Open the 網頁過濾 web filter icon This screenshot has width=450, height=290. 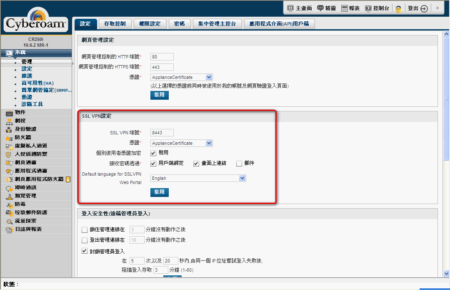(x=10, y=163)
